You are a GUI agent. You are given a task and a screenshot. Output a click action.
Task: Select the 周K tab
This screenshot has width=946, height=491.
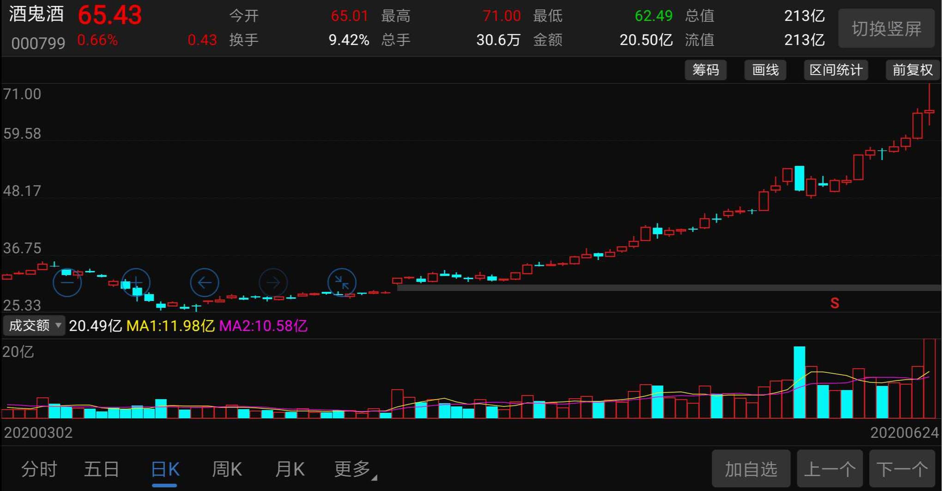point(226,469)
